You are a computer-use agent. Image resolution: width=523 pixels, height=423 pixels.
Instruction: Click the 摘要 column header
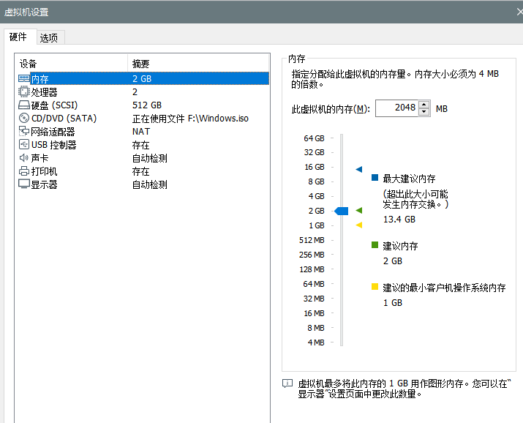point(198,64)
